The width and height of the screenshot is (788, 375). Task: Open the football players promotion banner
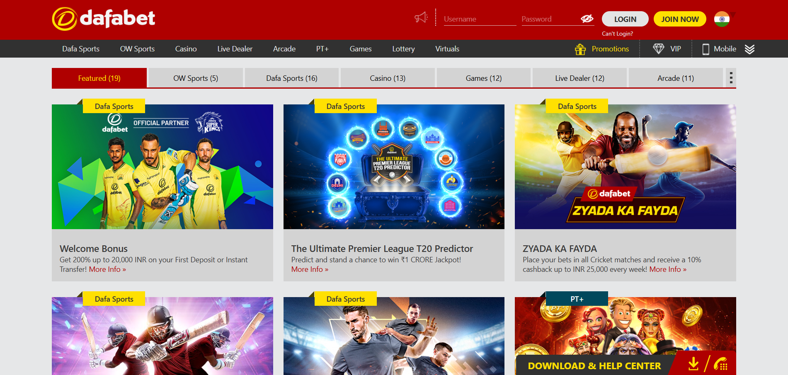[x=394, y=336]
